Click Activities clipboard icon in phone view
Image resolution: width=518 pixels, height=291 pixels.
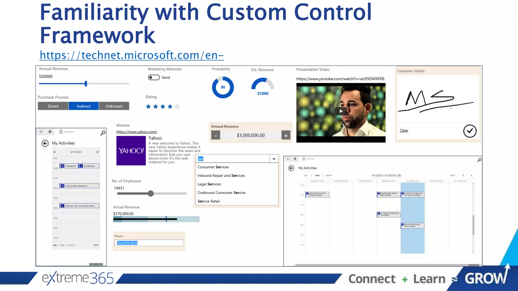[61, 132]
